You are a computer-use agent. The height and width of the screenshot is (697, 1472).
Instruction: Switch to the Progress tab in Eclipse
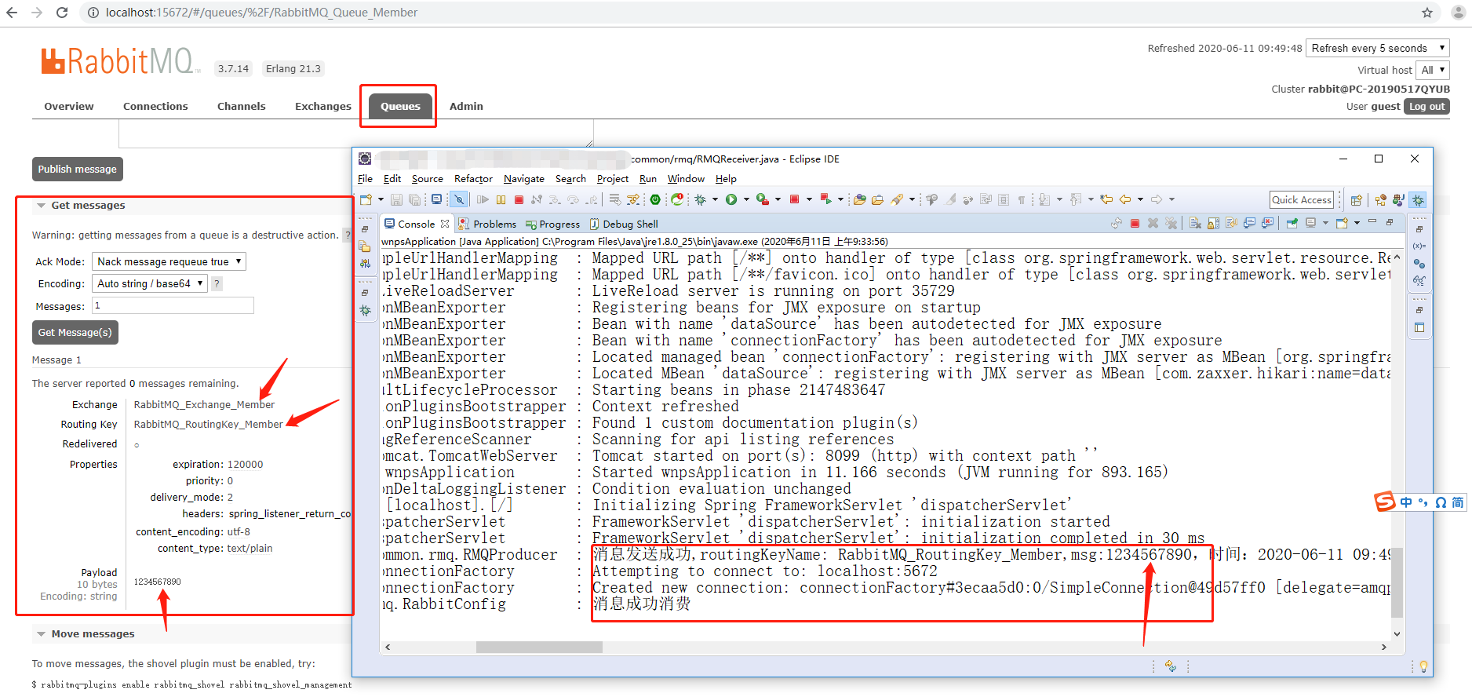tap(552, 224)
